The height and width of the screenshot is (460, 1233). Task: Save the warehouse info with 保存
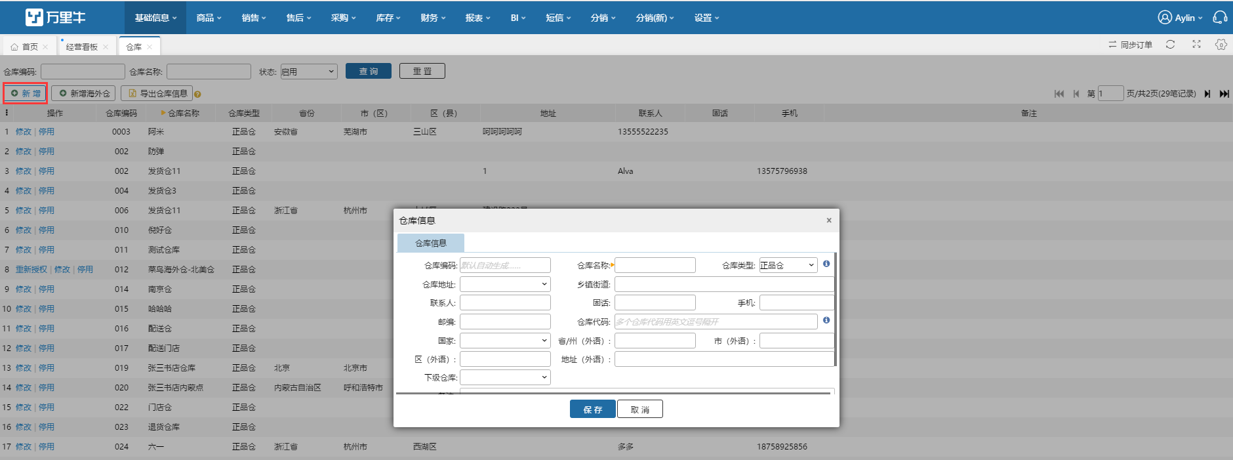593,409
